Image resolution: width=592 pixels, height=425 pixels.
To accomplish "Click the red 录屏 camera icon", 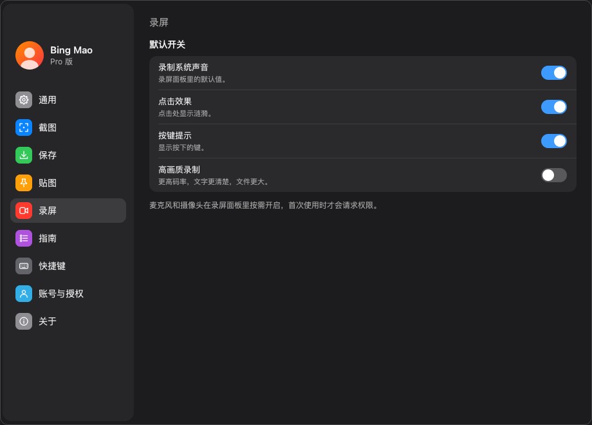I will click(x=24, y=211).
